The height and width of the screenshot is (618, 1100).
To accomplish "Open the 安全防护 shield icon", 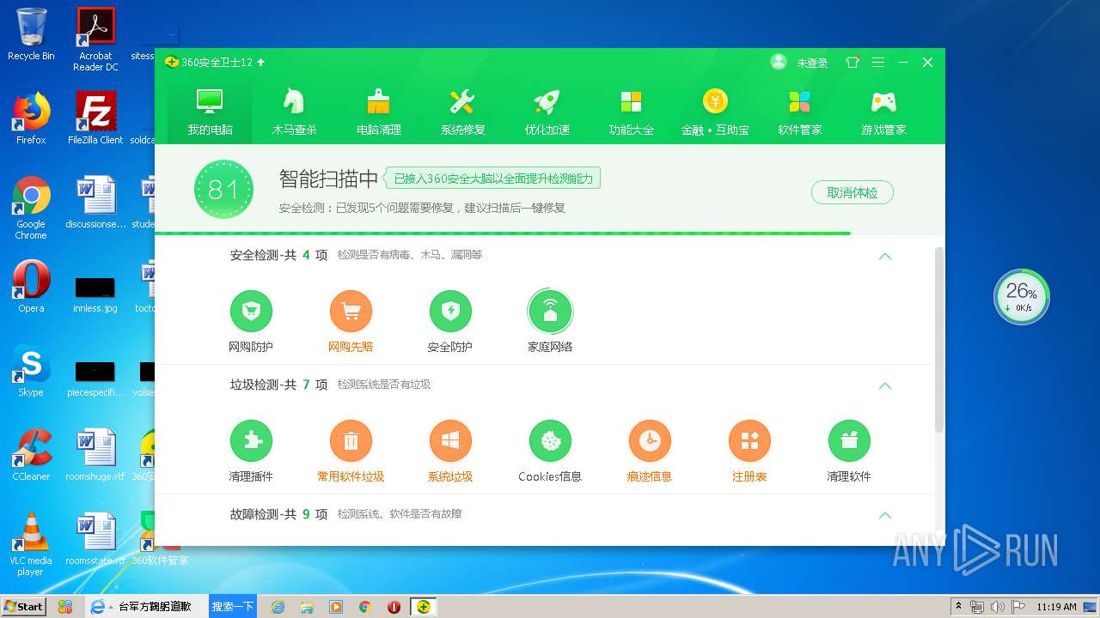I will tap(450, 312).
